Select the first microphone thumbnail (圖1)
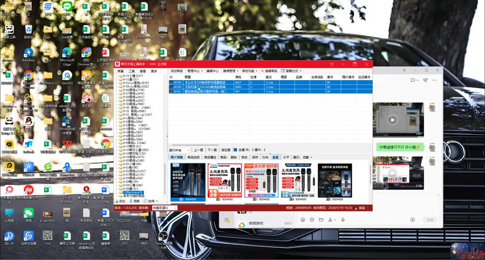Screen dimensions: 485x260 coord(188,182)
